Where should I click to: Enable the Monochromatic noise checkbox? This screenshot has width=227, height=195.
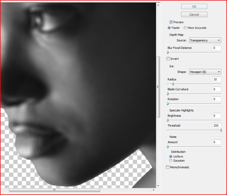click(168, 167)
